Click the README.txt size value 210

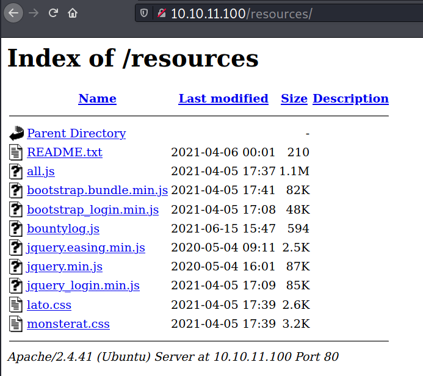298,152
